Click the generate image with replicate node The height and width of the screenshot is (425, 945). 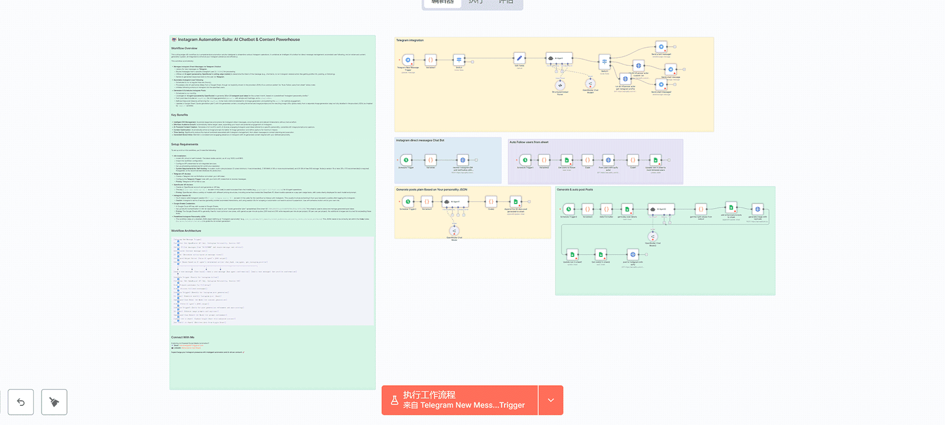(x=758, y=209)
